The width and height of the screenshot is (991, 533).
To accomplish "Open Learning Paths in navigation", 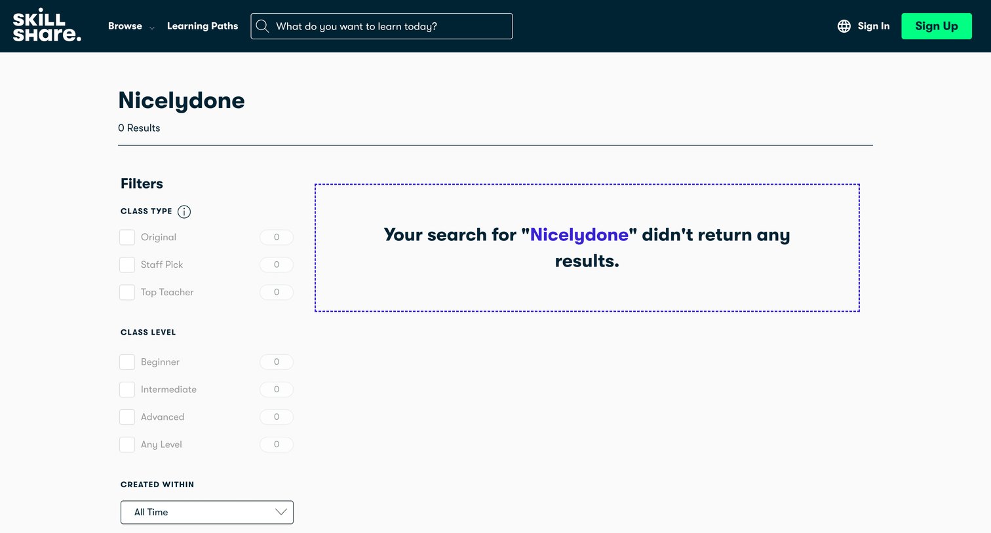I will tap(203, 26).
